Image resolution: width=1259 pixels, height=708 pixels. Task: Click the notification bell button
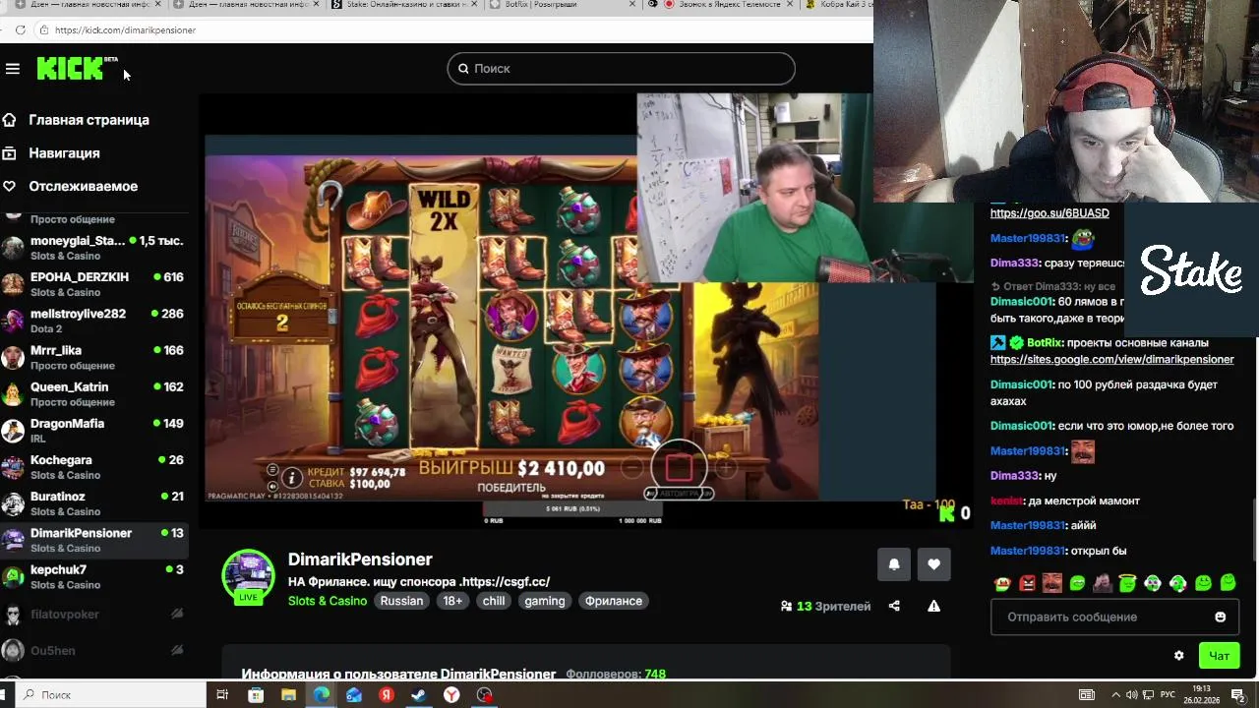[x=894, y=564]
